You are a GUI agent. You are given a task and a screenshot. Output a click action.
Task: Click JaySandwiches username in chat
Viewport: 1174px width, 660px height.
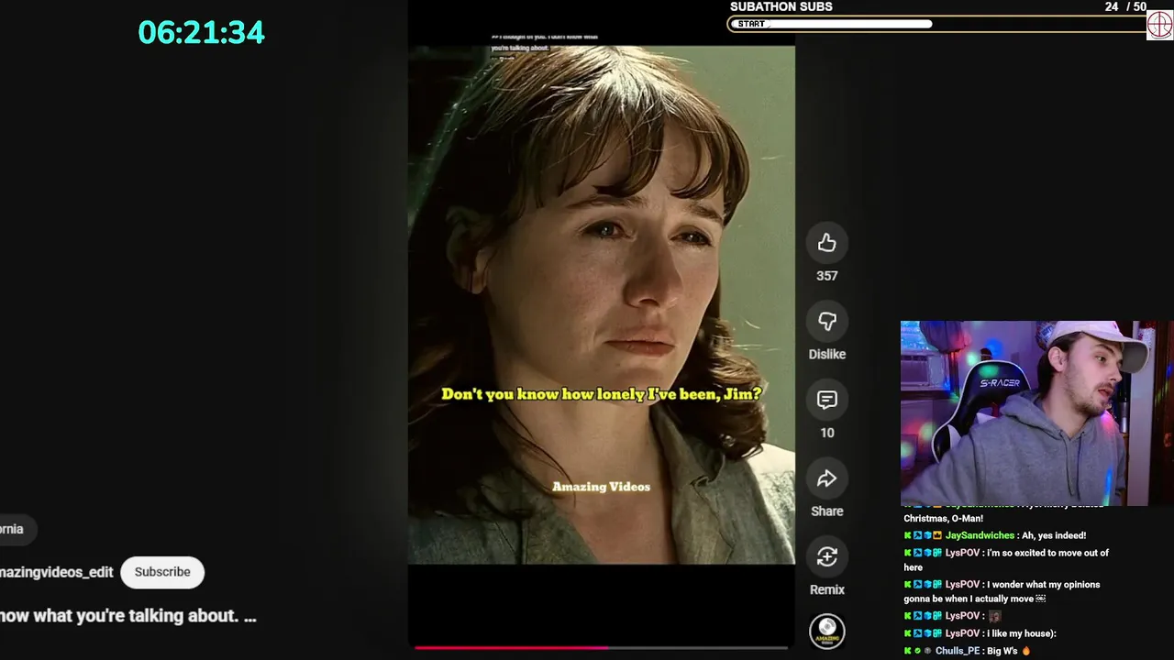coord(980,535)
